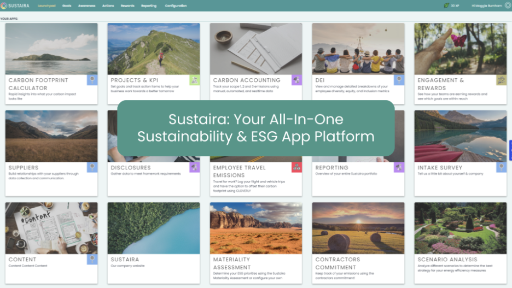Click the Hi Maggie Burnham greeting
Image resolution: width=512 pixels, height=288 pixels.
(x=486, y=6)
